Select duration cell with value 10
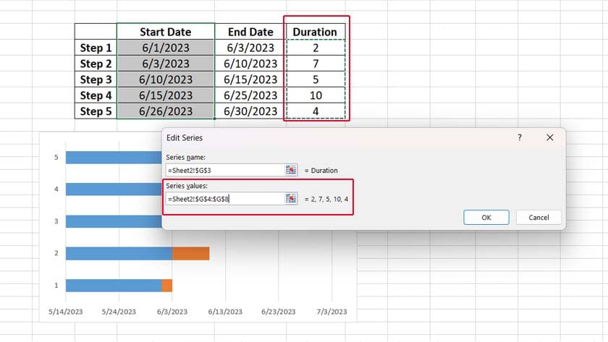 click(316, 95)
